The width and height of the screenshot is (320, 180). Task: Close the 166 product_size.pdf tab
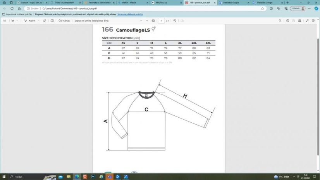[215, 3]
